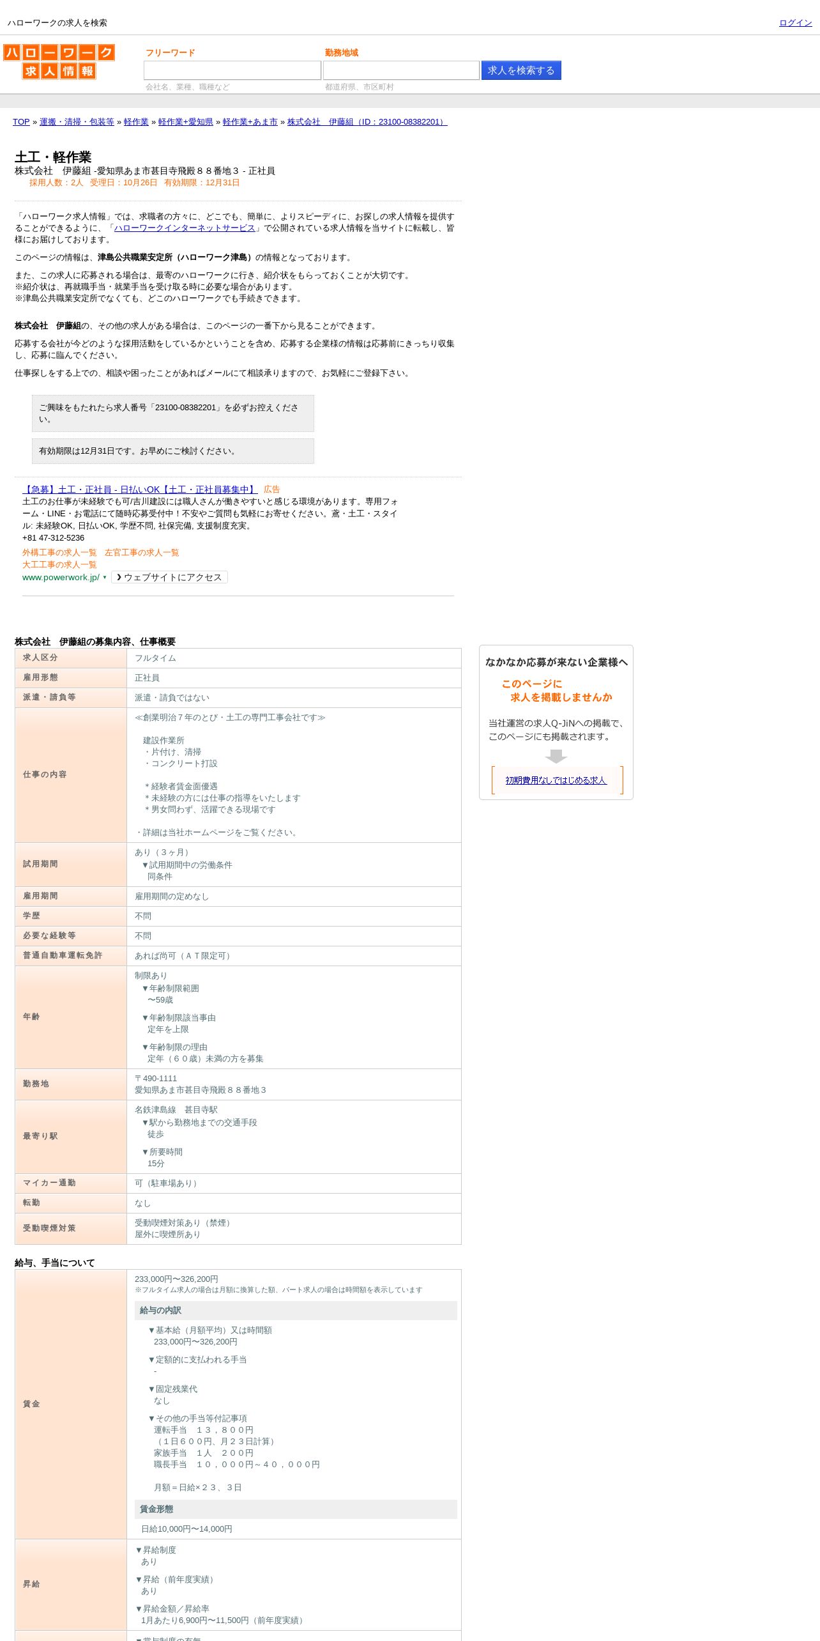Click the 給与の内訳 section header
Image resolution: width=820 pixels, height=1641 pixels.
[x=296, y=1311]
